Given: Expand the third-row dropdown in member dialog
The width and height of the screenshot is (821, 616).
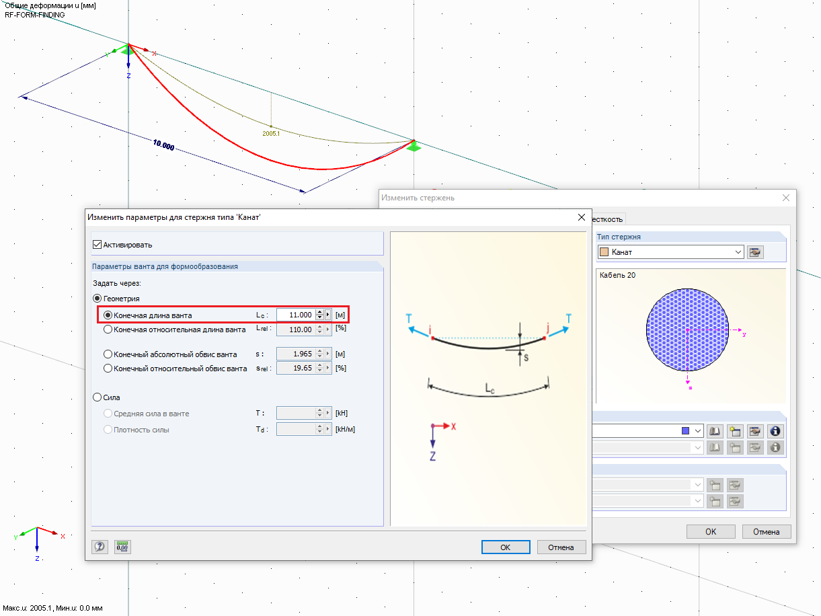Looking at the screenshot, I should [x=698, y=485].
